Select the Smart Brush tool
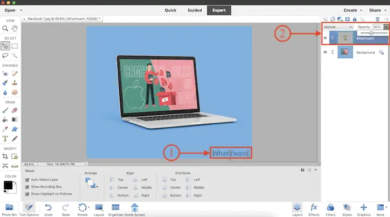 coord(5,83)
